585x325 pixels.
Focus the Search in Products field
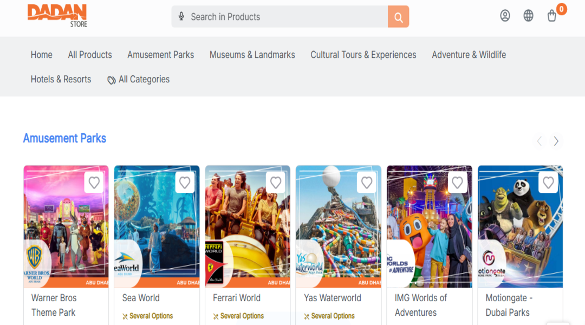279,16
